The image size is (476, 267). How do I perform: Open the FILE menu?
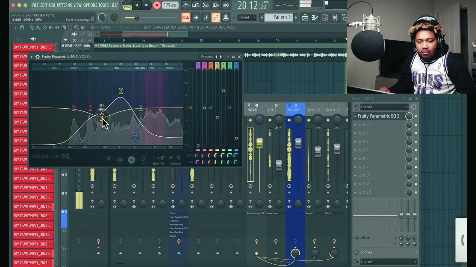pos(35,5)
